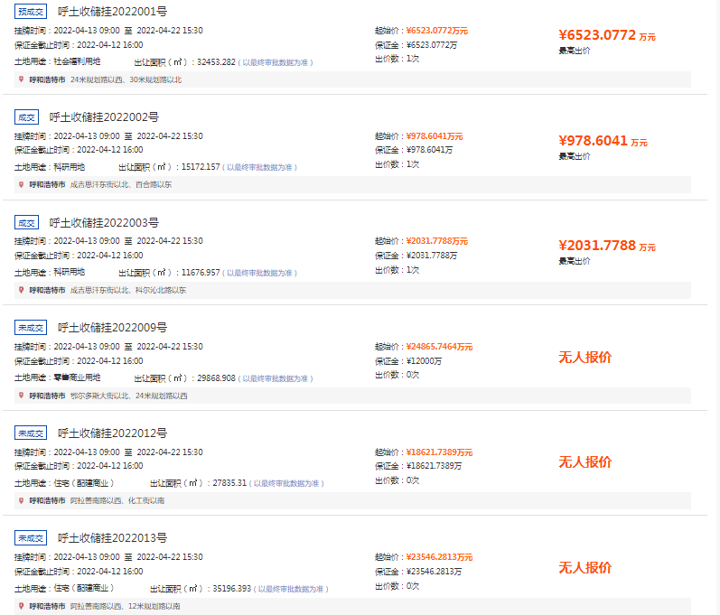Open listing title 呼土收储挂2022012号
Screen dimensions: 720x615
tap(112, 433)
